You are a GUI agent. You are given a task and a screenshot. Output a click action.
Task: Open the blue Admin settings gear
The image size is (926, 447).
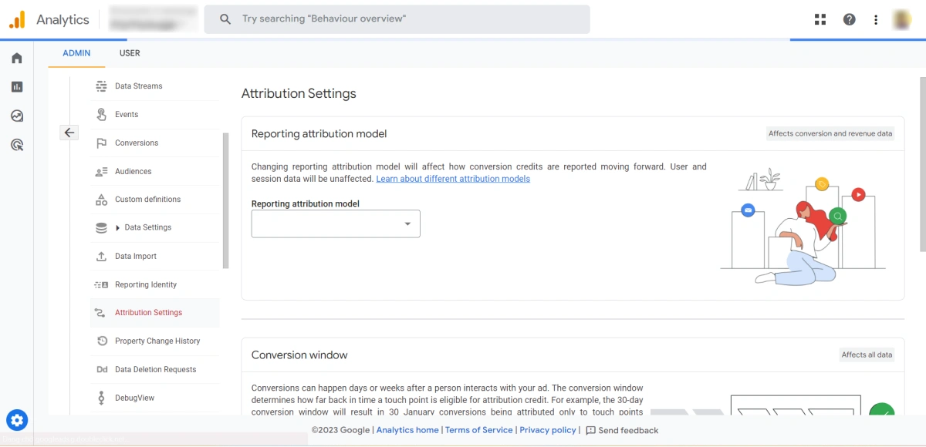(17, 420)
